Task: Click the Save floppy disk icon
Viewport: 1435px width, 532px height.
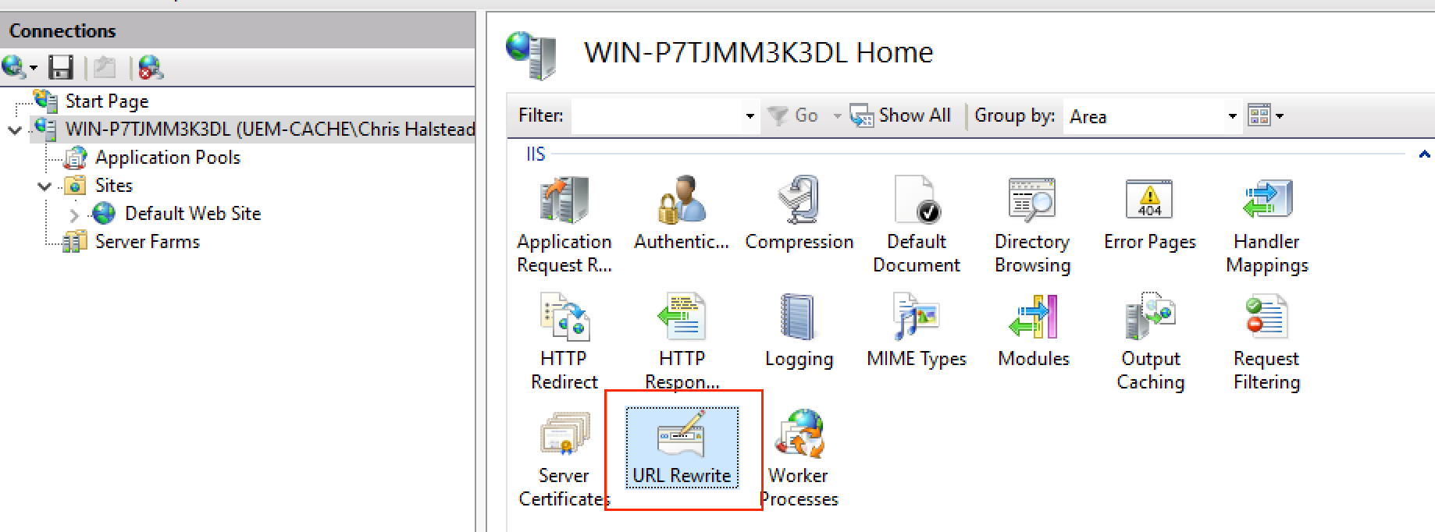Action: (x=61, y=68)
